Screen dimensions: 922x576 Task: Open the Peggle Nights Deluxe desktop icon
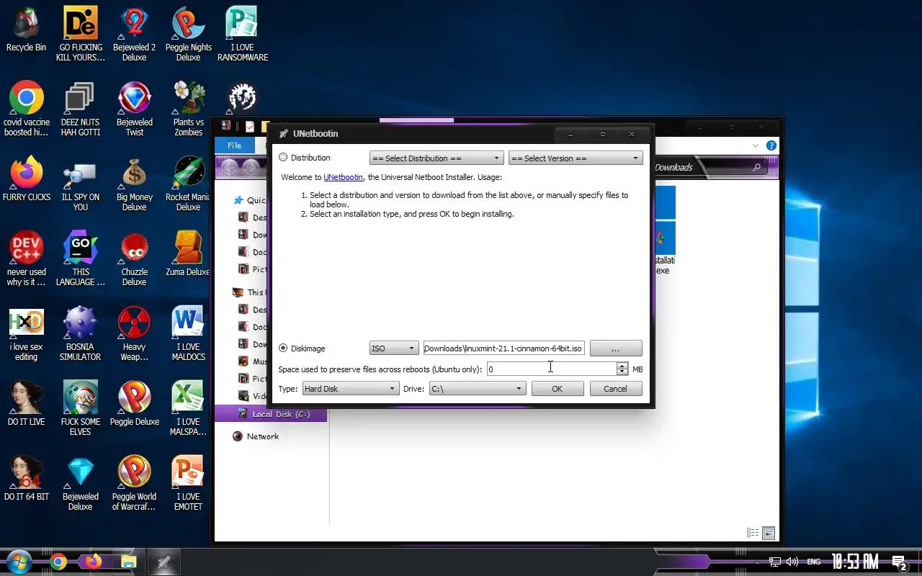188,34
